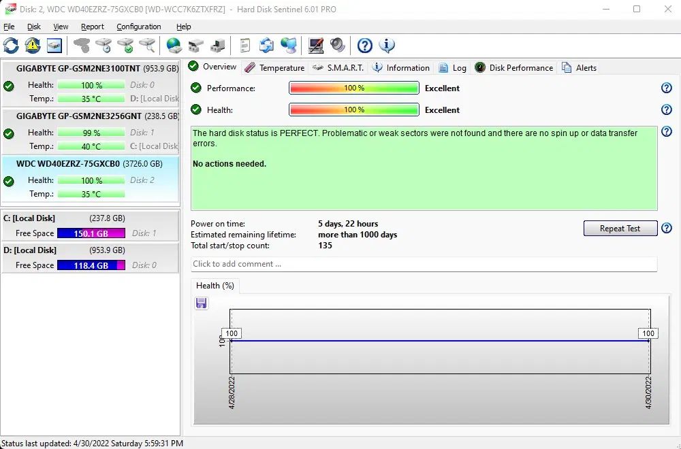Click the 'Click to add comment' field

[424, 264]
